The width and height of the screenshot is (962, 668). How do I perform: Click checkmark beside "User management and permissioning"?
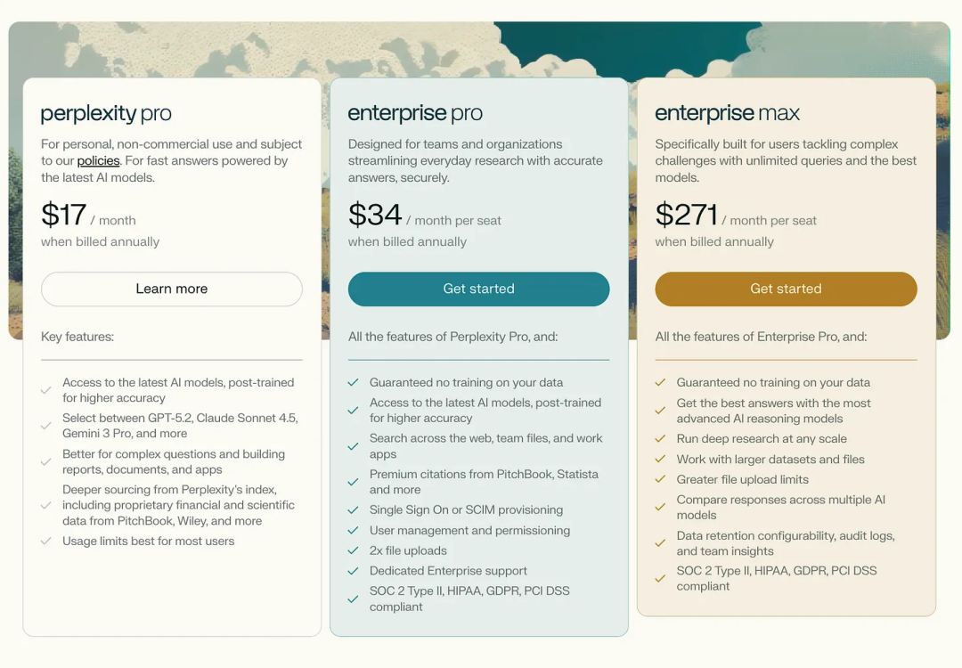354,531
